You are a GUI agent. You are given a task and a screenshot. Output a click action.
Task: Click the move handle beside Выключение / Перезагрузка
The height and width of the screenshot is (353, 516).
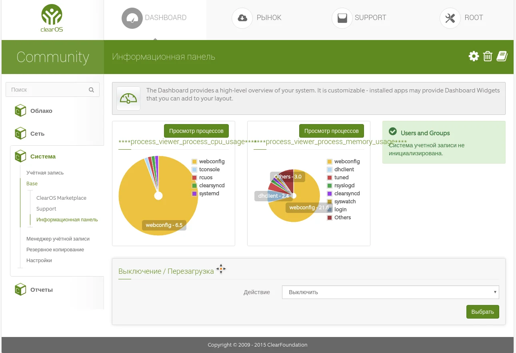click(x=221, y=269)
